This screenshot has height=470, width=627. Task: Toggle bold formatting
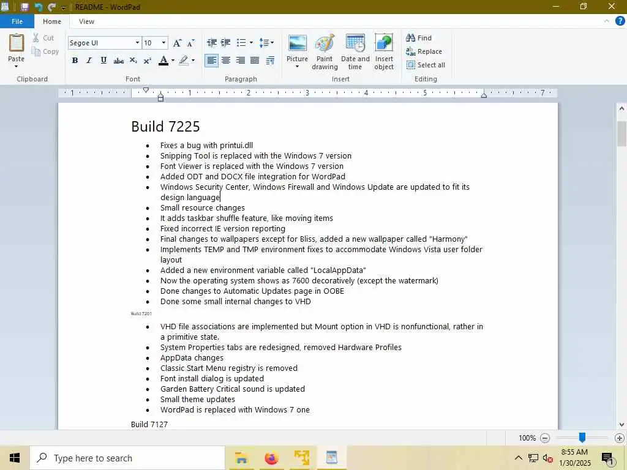(75, 61)
